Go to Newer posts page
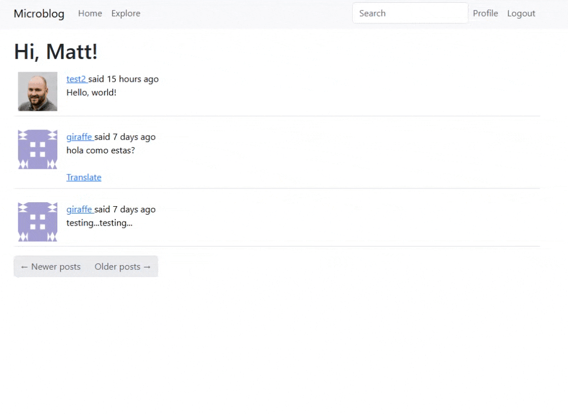 pyautogui.click(x=51, y=267)
